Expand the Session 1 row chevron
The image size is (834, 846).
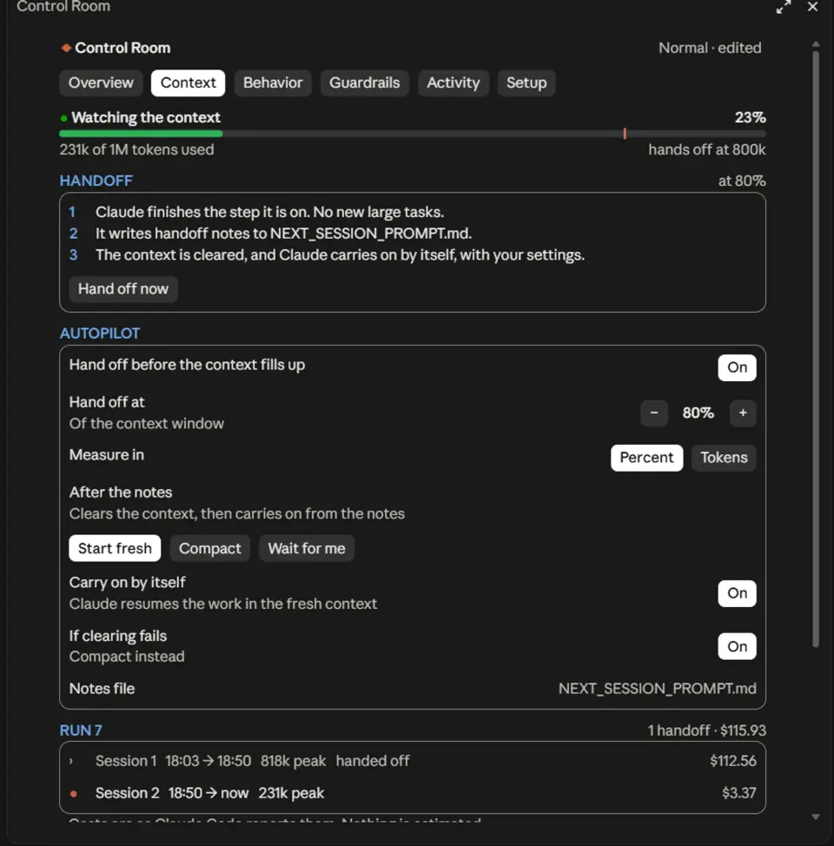71,761
